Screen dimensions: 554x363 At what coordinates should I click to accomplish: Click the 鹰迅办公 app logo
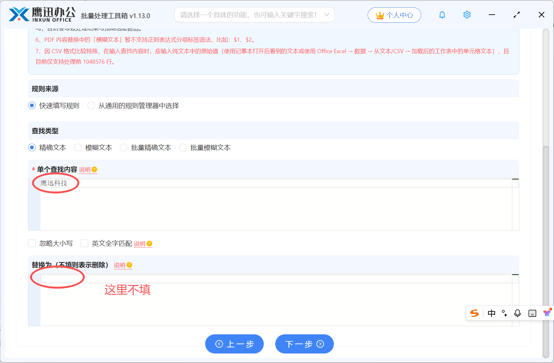click(x=41, y=14)
